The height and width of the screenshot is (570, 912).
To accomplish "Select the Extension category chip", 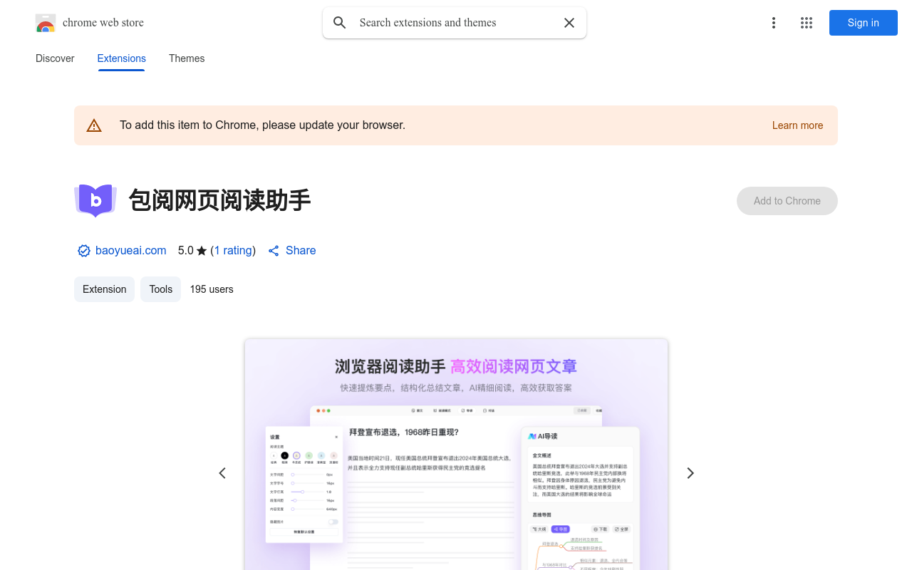I will click(104, 289).
